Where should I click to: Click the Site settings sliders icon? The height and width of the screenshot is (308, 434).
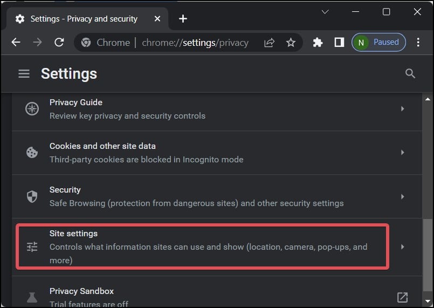(x=32, y=247)
